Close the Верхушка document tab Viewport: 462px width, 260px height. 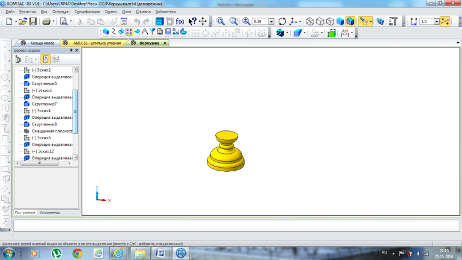165,43
